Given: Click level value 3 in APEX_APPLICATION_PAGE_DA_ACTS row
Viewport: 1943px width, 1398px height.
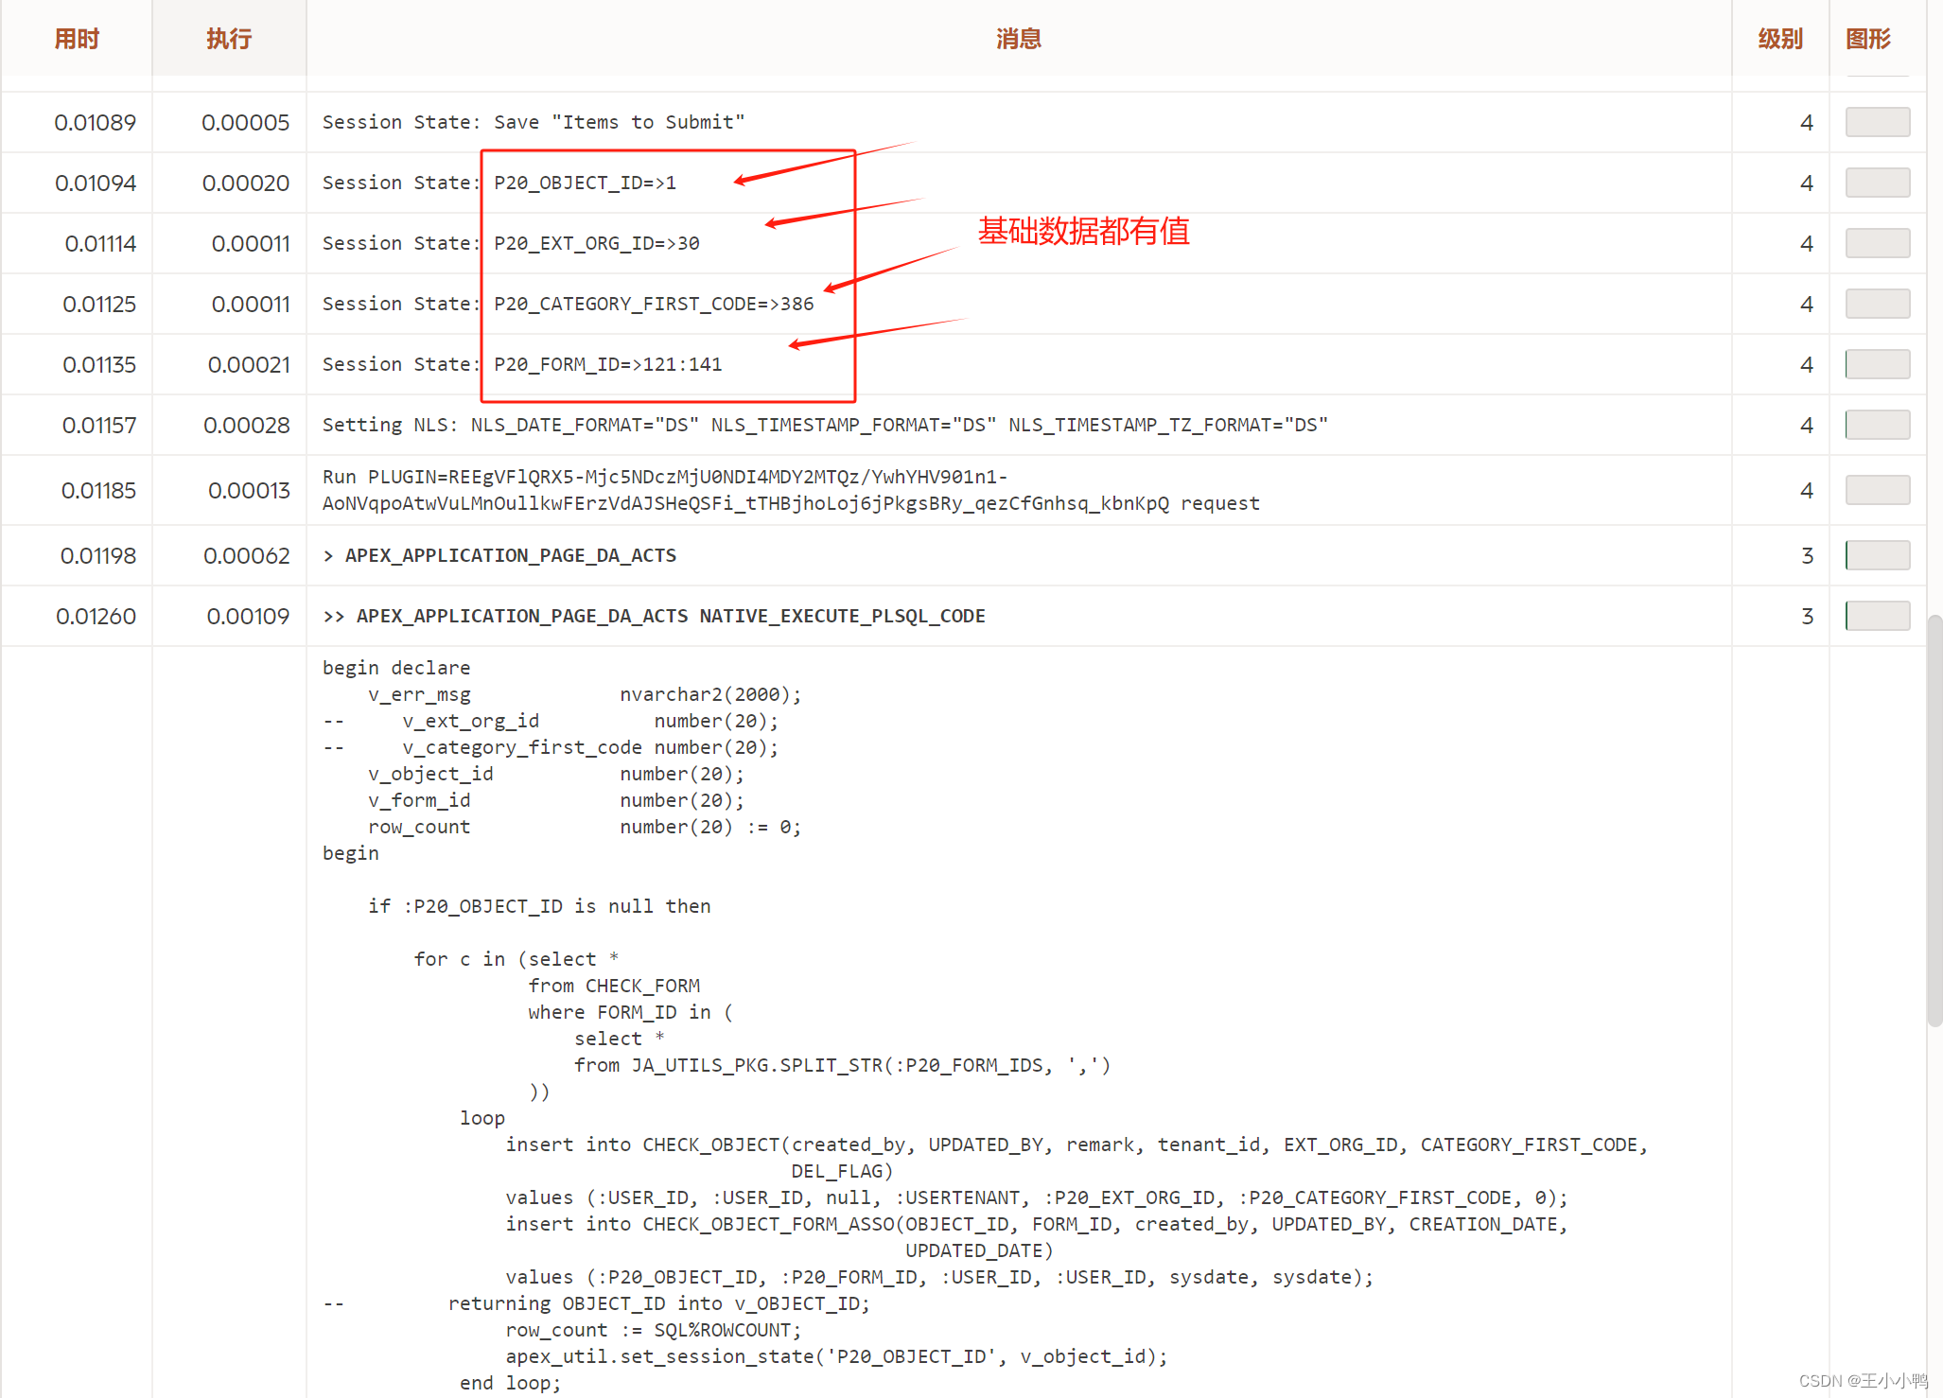Looking at the screenshot, I should coord(1807,555).
